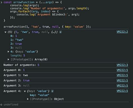The image size is (133, 108).
Task: Expand [[Prototype]]: Object entry
Action: [x=28, y=99]
